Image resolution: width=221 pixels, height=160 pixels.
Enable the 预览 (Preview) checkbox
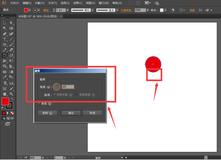point(39,104)
